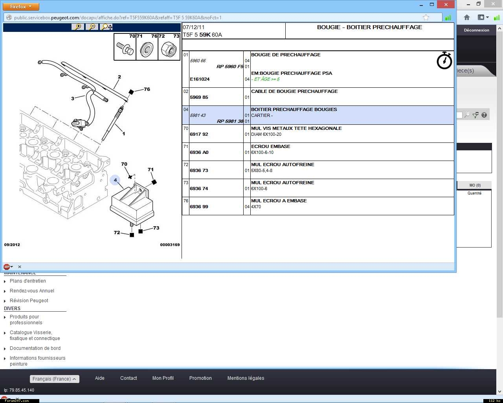Expand the bookmarks menu dropdown arrow
Image resolution: width=503 pixels, height=403 pixels.
[488, 17]
